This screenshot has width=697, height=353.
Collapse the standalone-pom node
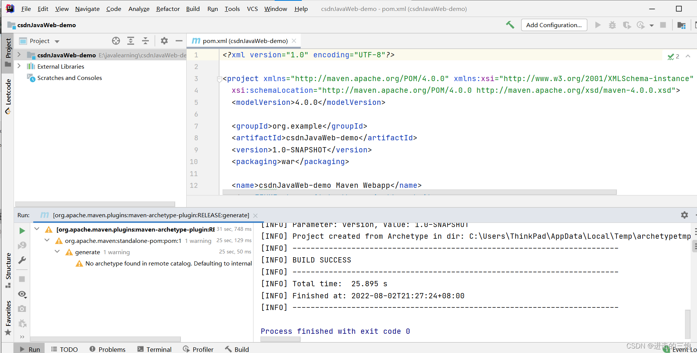(47, 240)
